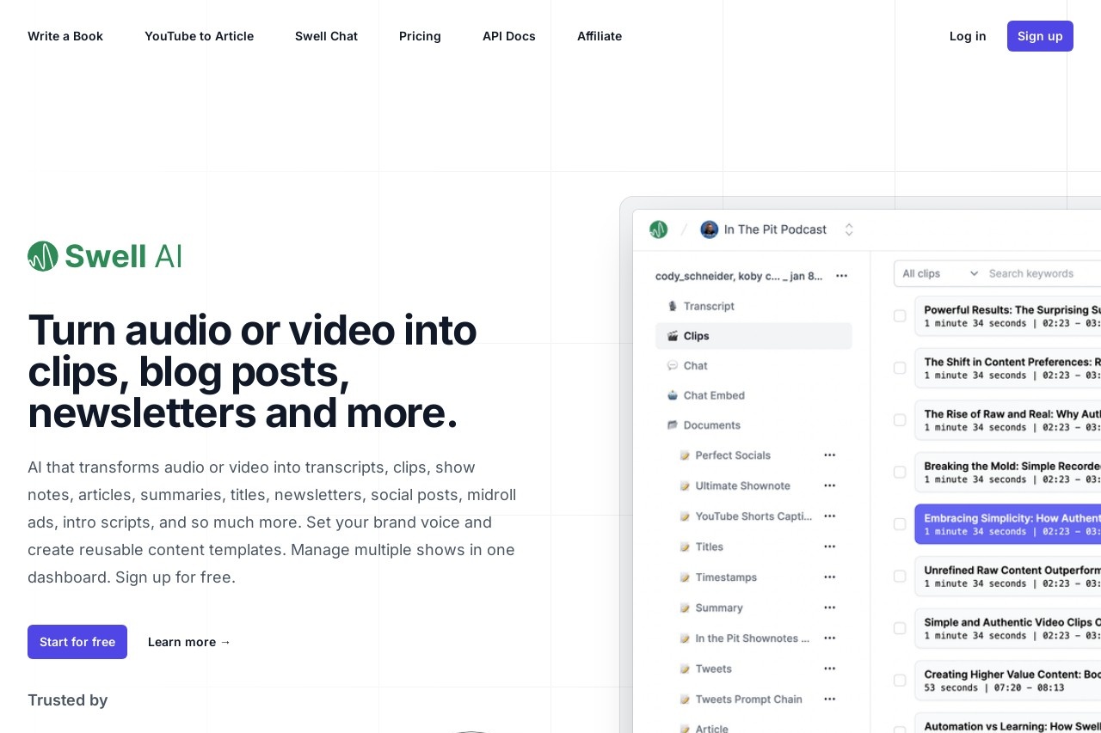
Task: Open the Write a Book nav item
Action: click(x=65, y=36)
